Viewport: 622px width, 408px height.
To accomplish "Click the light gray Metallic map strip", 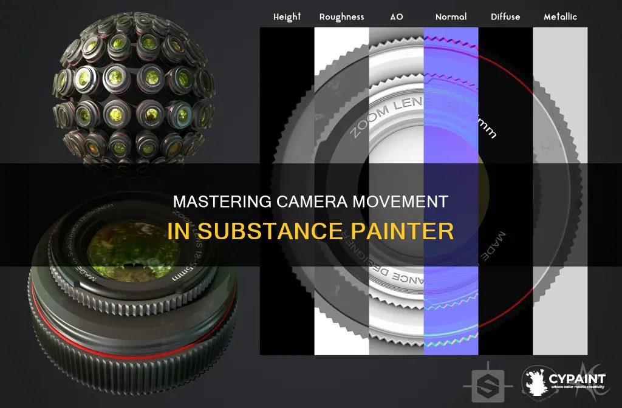I will 560,191.
